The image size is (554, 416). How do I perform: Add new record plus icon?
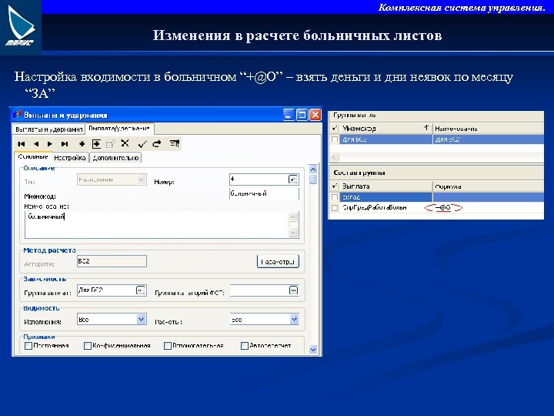point(82,143)
